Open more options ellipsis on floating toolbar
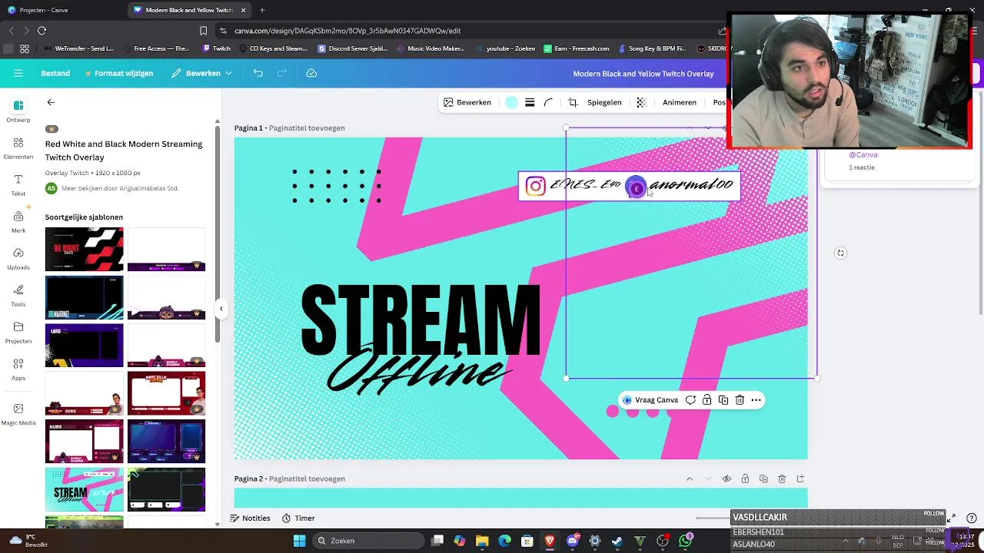The height and width of the screenshot is (553, 984). [x=756, y=400]
